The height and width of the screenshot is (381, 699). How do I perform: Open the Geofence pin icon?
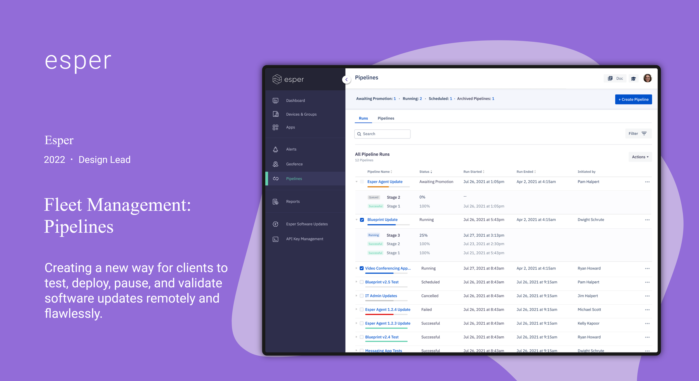(x=275, y=164)
